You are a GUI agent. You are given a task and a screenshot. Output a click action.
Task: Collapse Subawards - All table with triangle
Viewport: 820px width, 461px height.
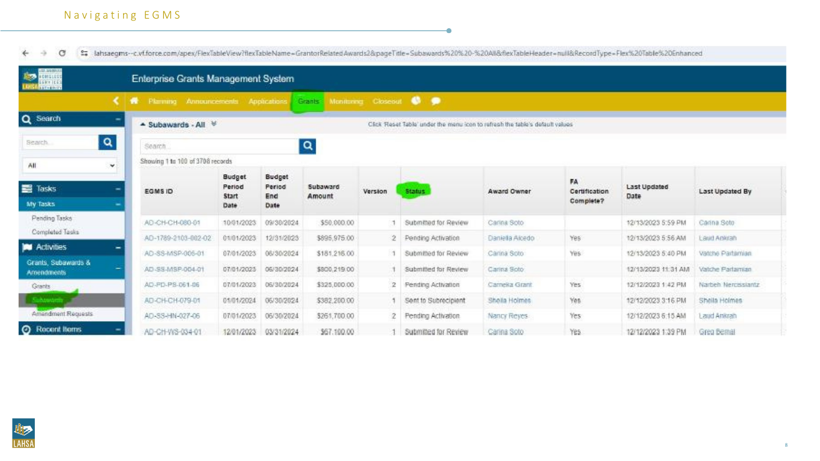point(143,125)
